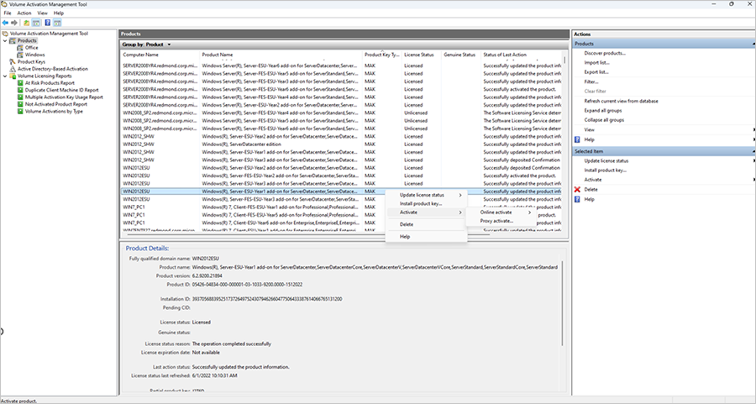Open the Action menu
Image resolution: width=756 pixels, height=404 pixels.
pyautogui.click(x=24, y=13)
